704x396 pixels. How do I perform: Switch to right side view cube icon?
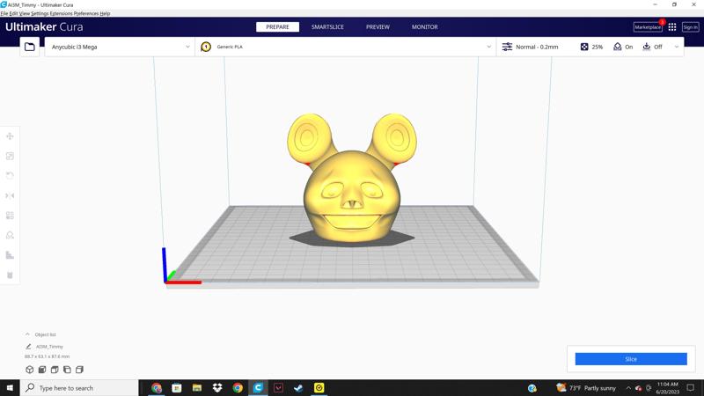(79, 370)
